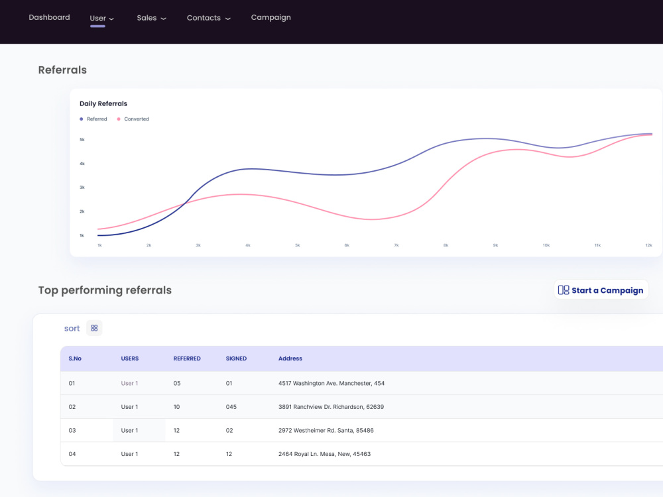Click referred value 10
The image size is (663, 497).
pos(176,407)
